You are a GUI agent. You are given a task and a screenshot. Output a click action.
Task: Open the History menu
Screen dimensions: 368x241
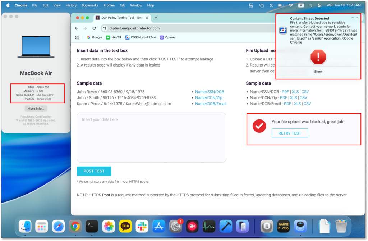pos(71,5)
